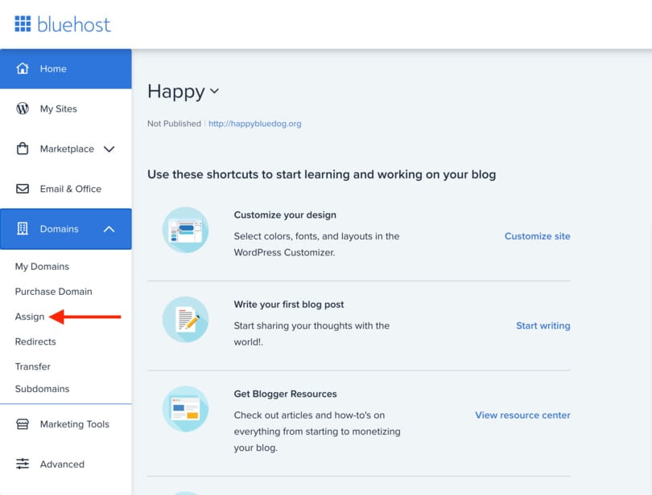Viewport: 652px width, 495px height.
Task: Collapse the Domains menu chevron
Action: click(x=109, y=229)
